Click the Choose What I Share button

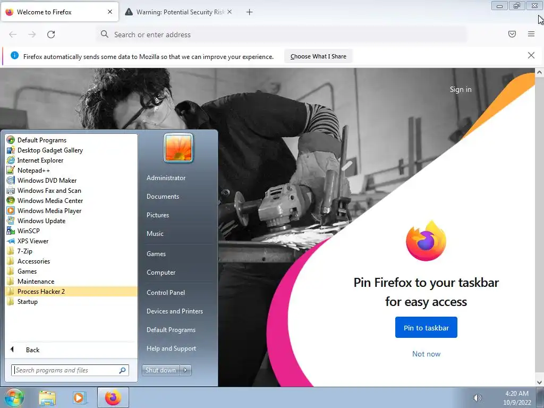click(319, 56)
